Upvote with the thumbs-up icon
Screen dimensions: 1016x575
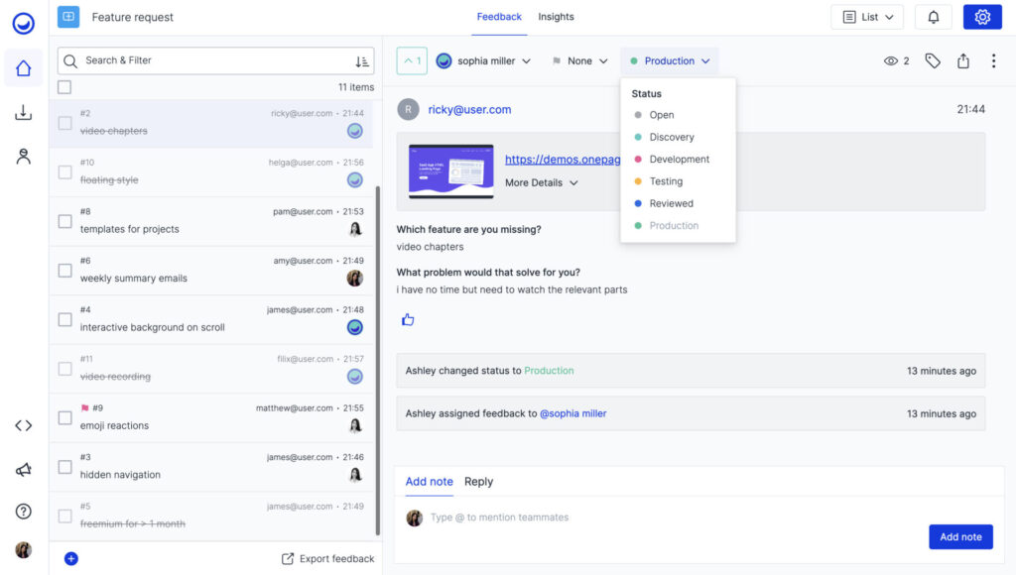[x=407, y=318]
